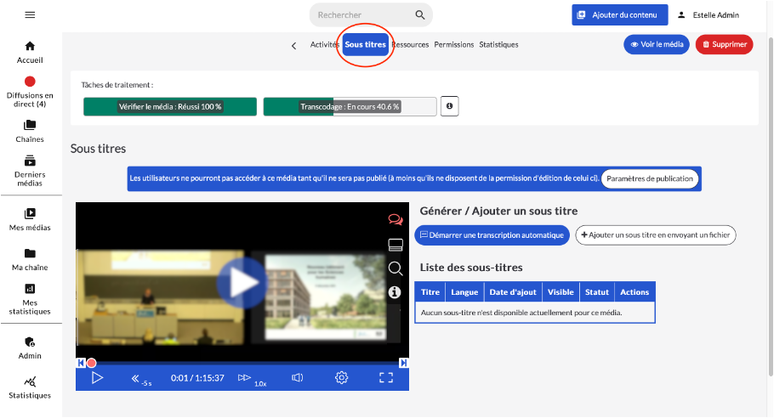This screenshot has height=418, width=774.
Task: Mute the video volume
Action: 298,378
